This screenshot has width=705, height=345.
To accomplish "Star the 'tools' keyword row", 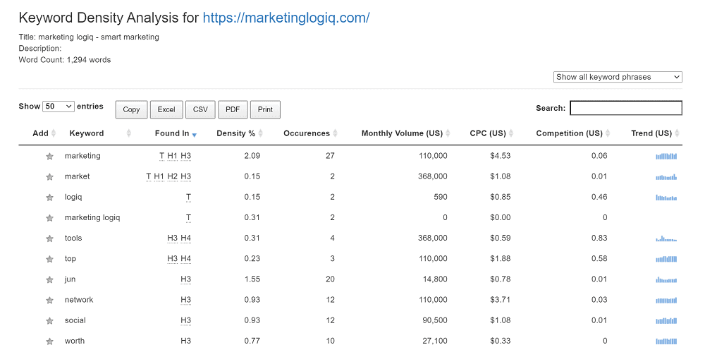I will coord(49,239).
